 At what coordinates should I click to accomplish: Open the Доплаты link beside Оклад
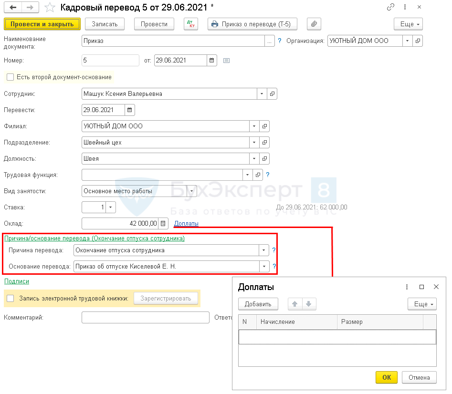(186, 223)
